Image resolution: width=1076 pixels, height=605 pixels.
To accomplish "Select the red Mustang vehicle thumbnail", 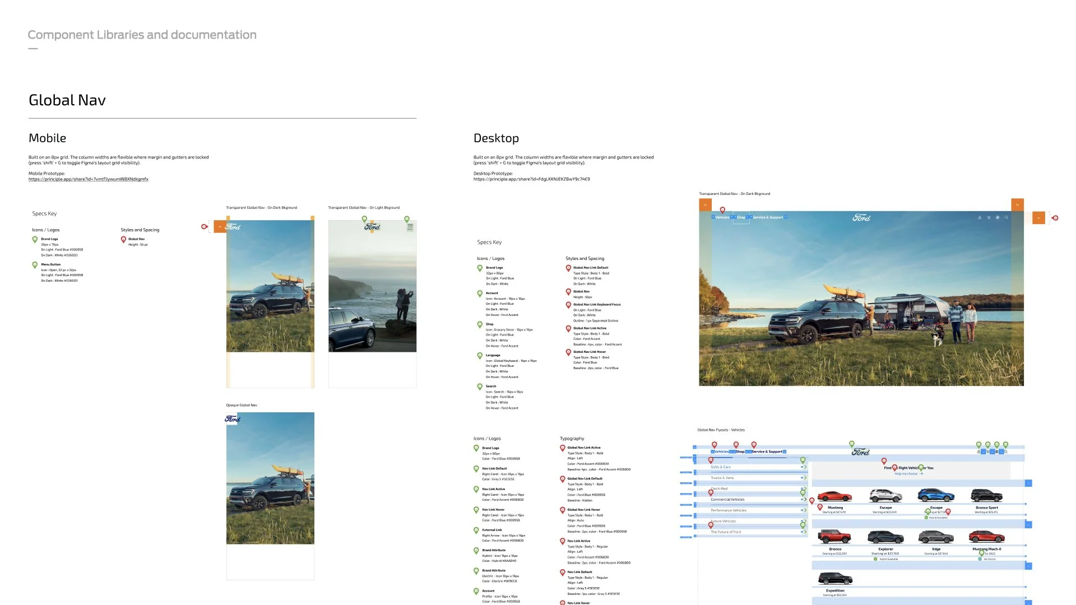I will [x=835, y=496].
